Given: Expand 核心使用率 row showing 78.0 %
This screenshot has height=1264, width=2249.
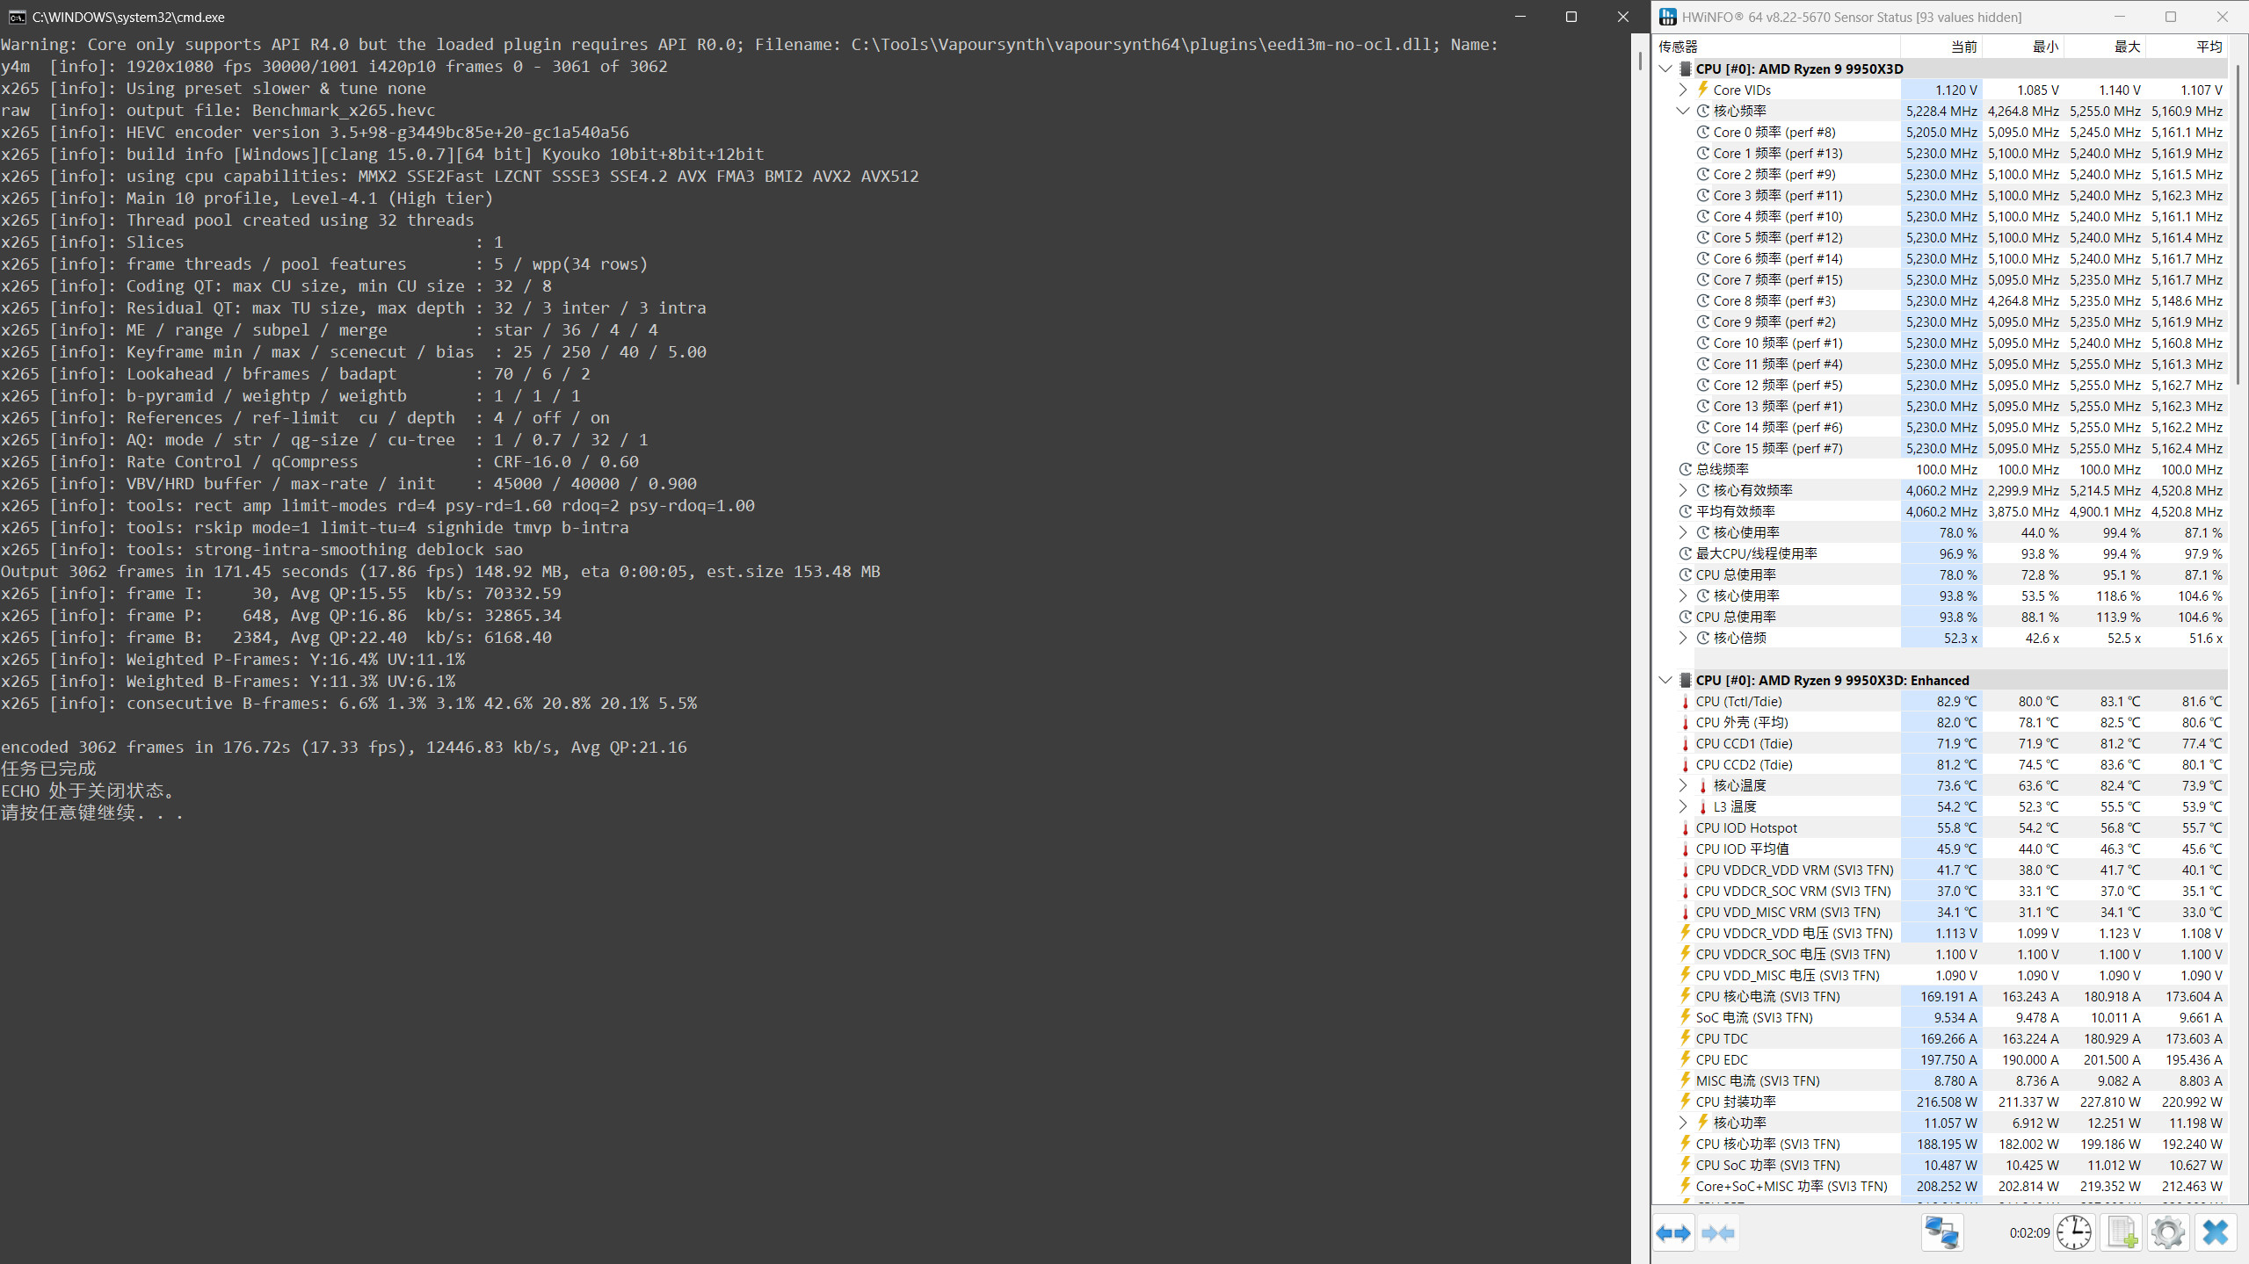Looking at the screenshot, I should [x=1683, y=532].
